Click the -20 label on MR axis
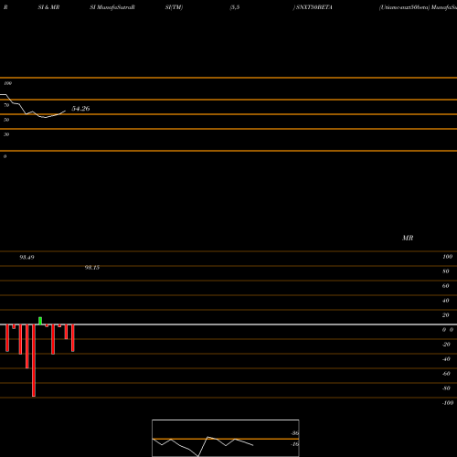The image size is (457, 457). point(446,344)
